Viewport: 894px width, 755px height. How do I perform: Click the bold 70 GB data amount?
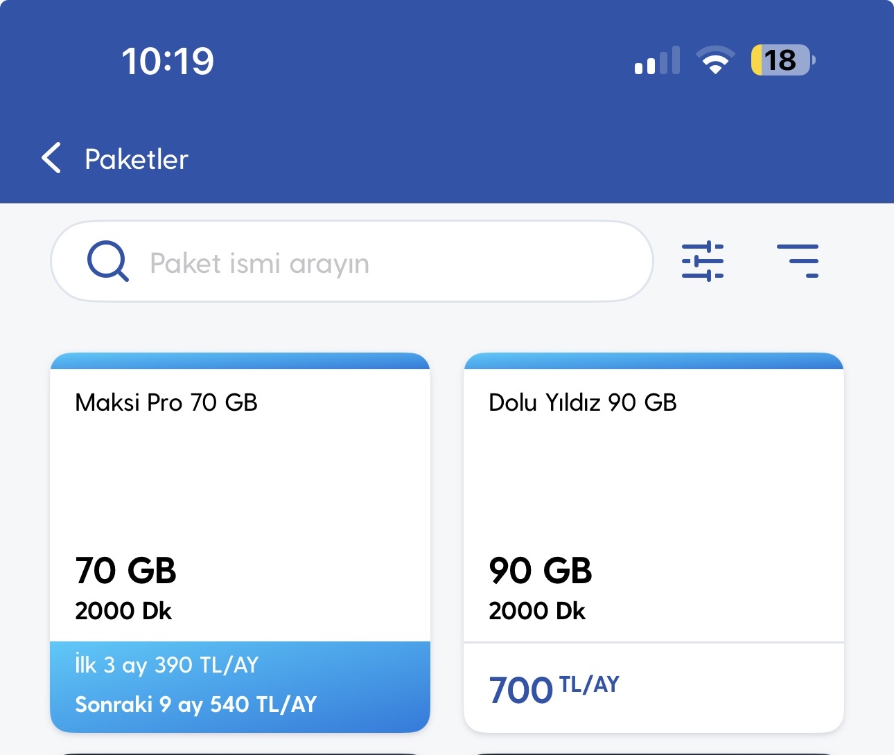125,571
